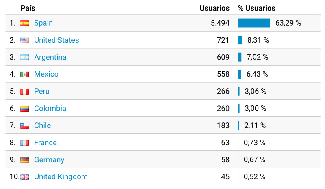Screen dimensions: 325x189
Task: Click Spain's 63,29 % blue bar
Action: pos(254,23)
